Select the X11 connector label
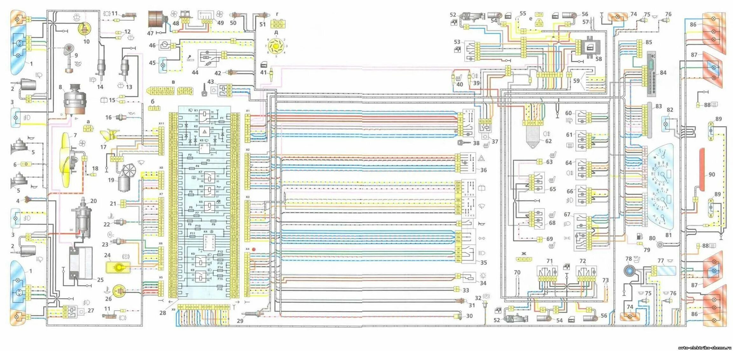This screenshot has width=733, height=351. [161, 123]
